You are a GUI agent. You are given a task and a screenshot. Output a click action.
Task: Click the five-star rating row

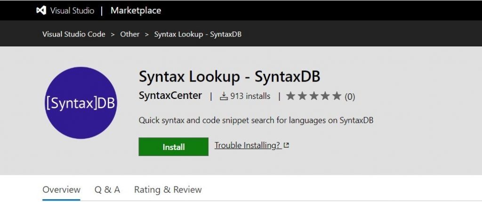314,96
